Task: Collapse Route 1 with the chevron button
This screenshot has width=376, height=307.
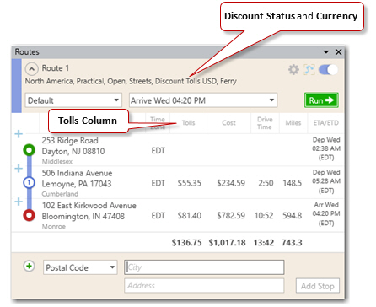Action: coord(32,69)
